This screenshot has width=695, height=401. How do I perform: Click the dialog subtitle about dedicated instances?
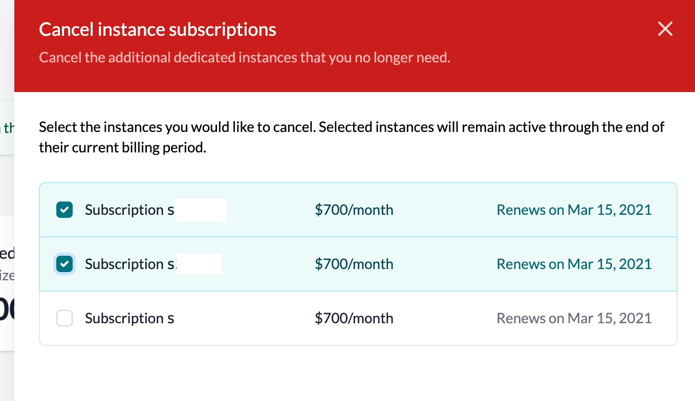(x=244, y=57)
